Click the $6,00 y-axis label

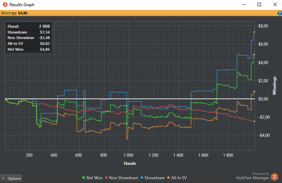(263, 44)
